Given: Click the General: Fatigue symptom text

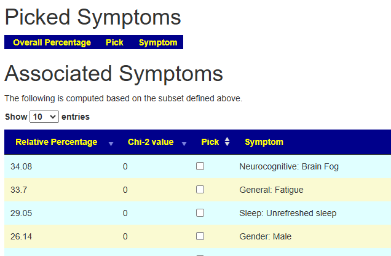Looking at the screenshot, I should [271, 190].
